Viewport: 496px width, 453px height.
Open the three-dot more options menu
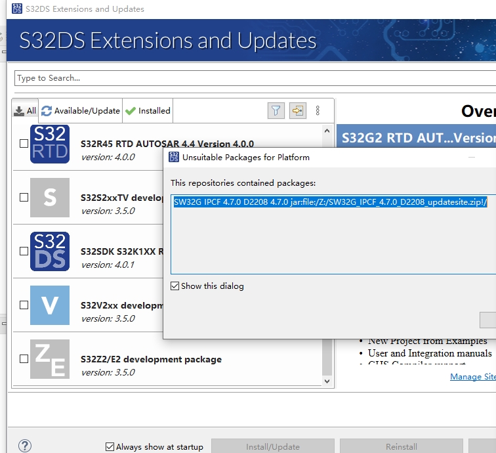[x=318, y=110]
